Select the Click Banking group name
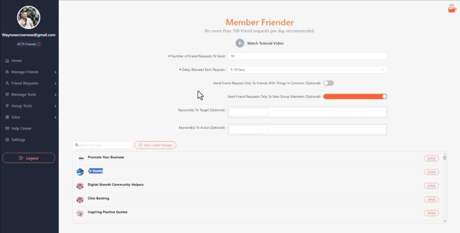Screen dimensions: 460x233 point(98,198)
